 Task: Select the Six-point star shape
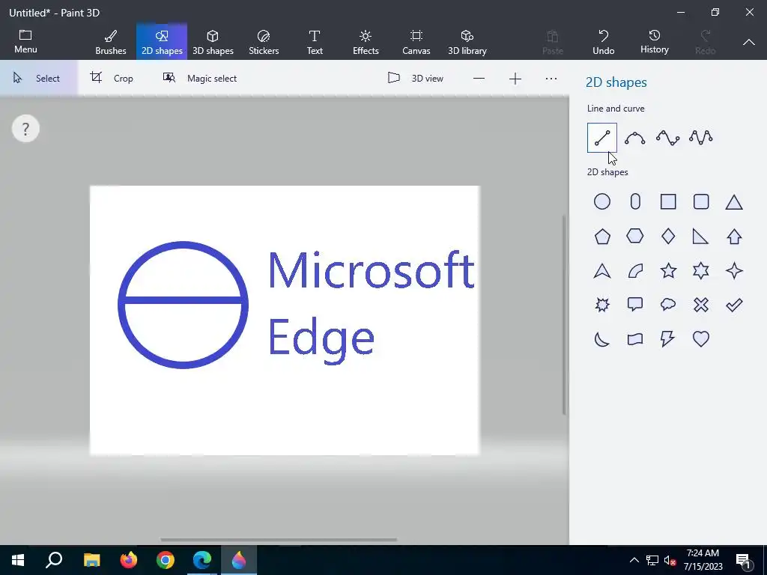[701, 270]
